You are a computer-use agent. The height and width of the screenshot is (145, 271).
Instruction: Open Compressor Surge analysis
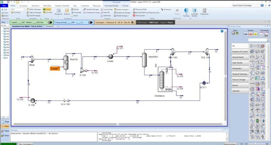tap(91, 13)
